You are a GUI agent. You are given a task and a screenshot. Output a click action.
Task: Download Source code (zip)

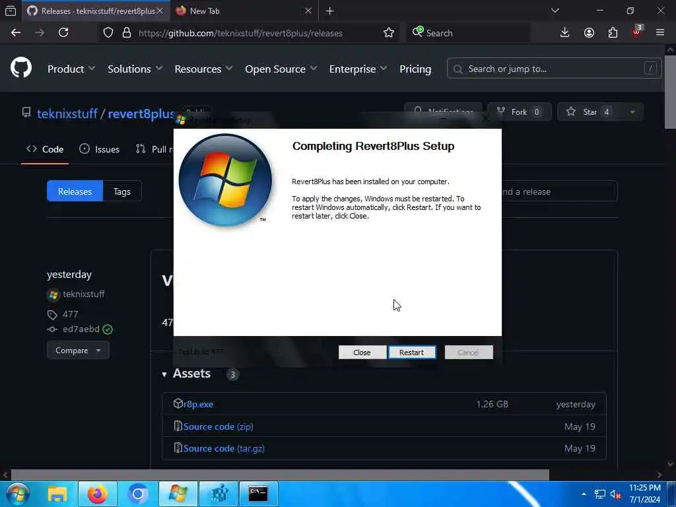[x=218, y=426]
